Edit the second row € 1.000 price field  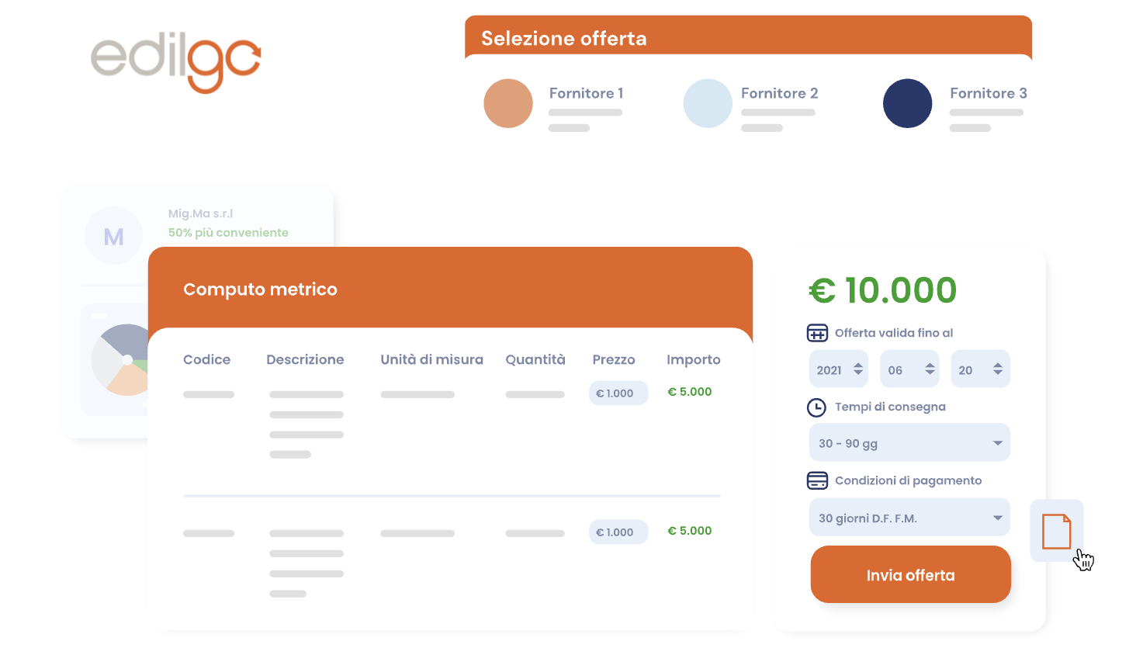[x=618, y=532]
